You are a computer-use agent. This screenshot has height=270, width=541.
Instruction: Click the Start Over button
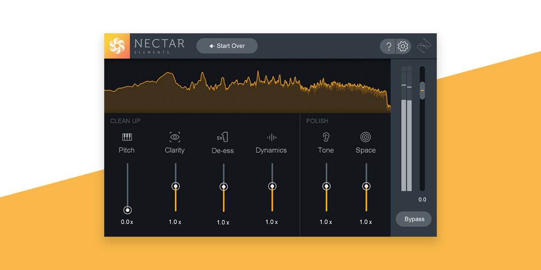227,45
